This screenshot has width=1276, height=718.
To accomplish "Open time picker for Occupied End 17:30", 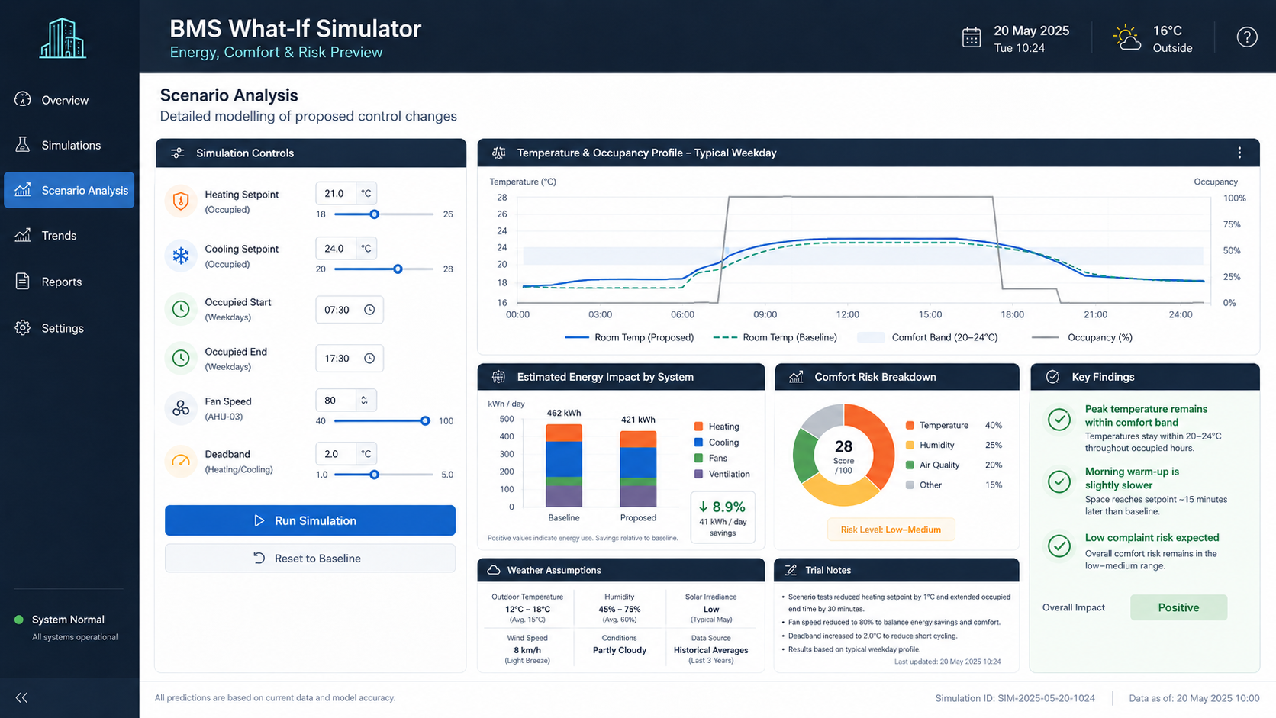I will (x=369, y=359).
